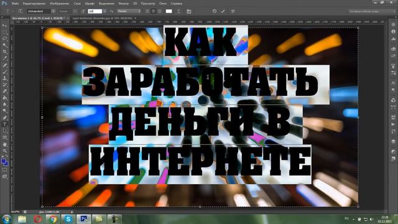Center the text alignment
The height and width of the screenshot is (224, 398).
tap(154, 11)
